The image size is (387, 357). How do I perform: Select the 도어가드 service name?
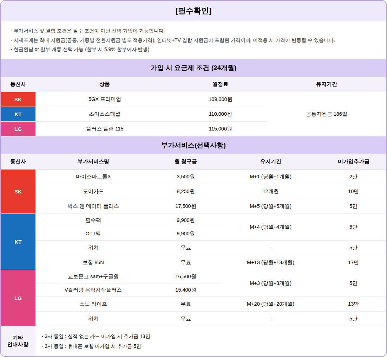[x=93, y=192]
